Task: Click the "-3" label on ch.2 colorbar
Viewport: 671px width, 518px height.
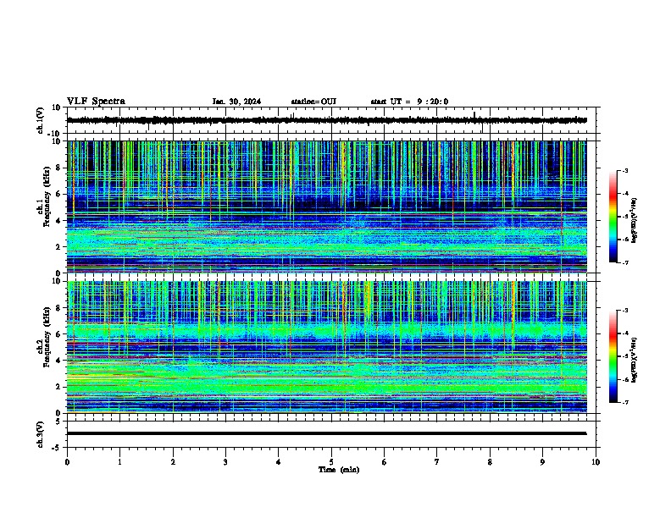Action: pyautogui.click(x=624, y=311)
